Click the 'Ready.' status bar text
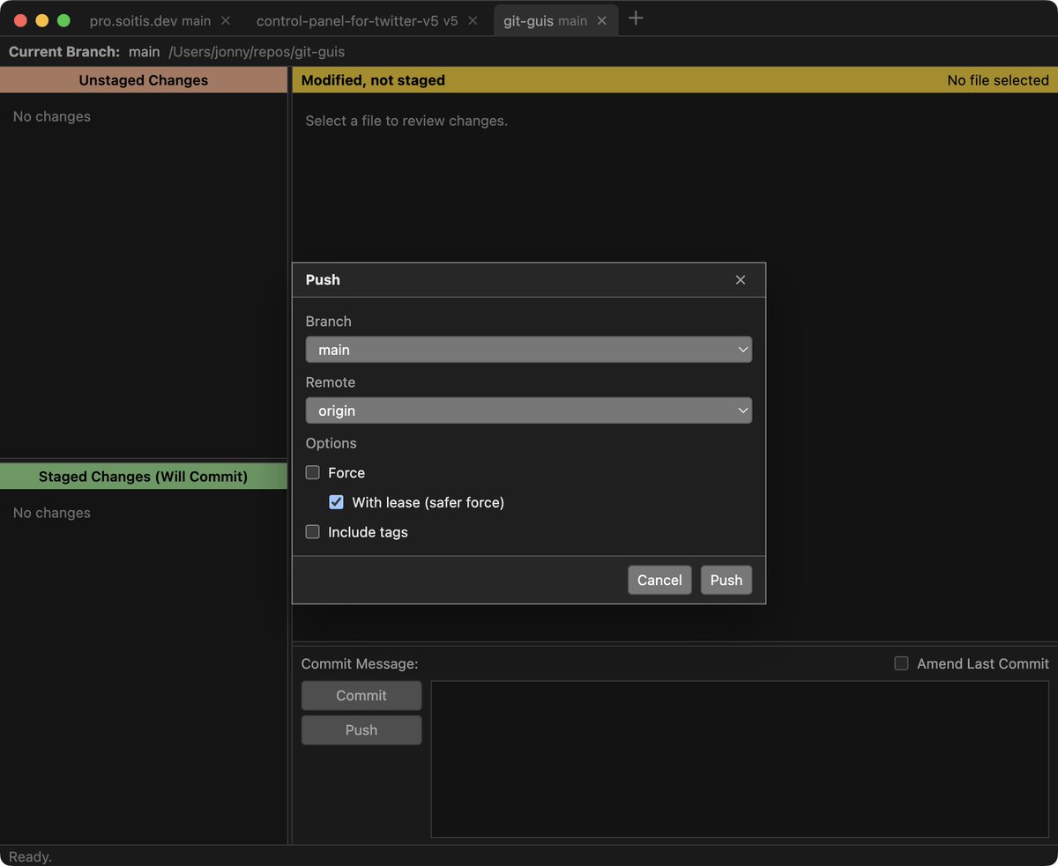The height and width of the screenshot is (866, 1058). tap(31, 856)
